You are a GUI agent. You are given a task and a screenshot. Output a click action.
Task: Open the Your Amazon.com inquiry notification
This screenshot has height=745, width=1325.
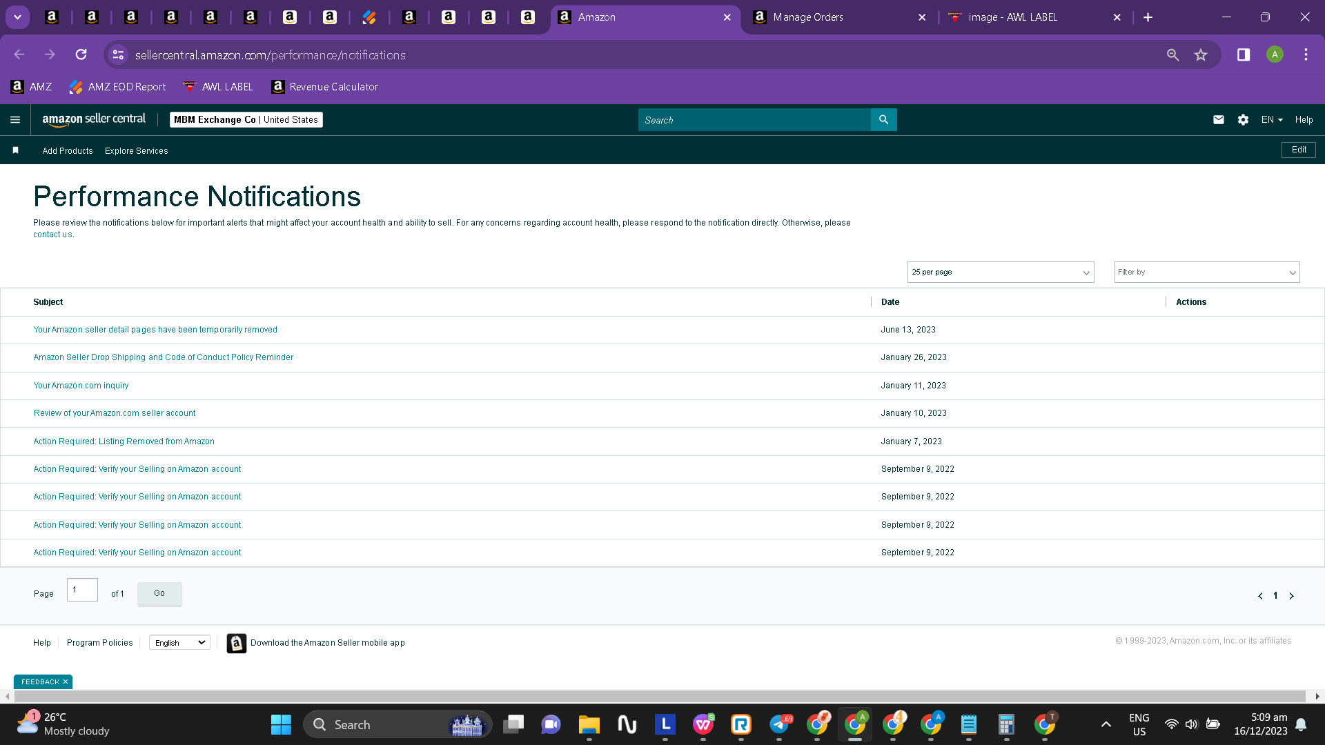pos(81,386)
